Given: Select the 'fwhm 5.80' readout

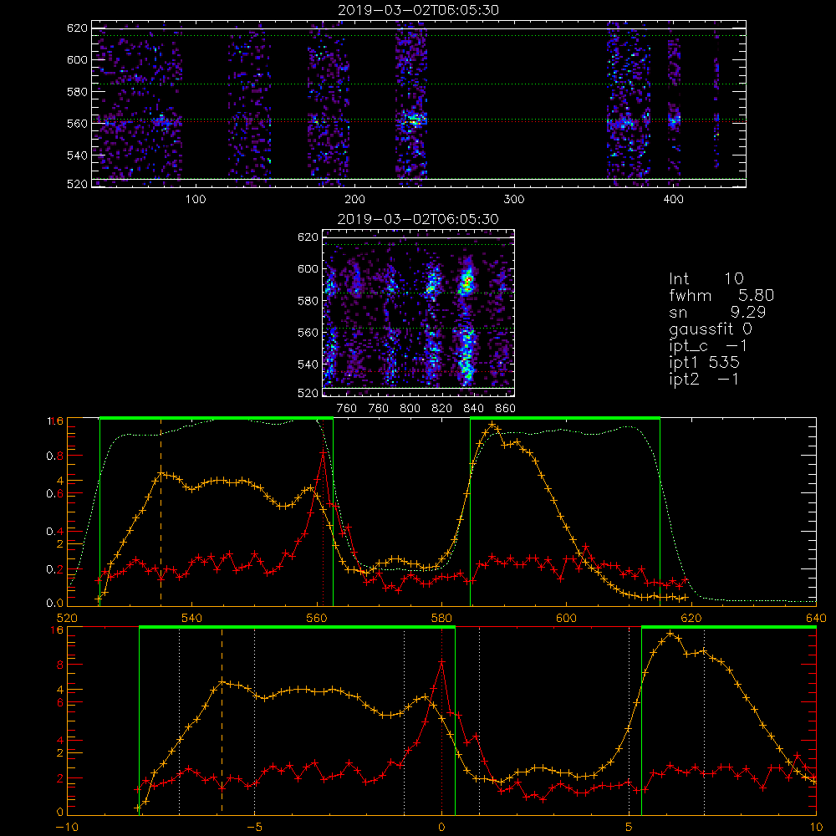Looking at the screenshot, I should pyautogui.click(x=721, y=295).
